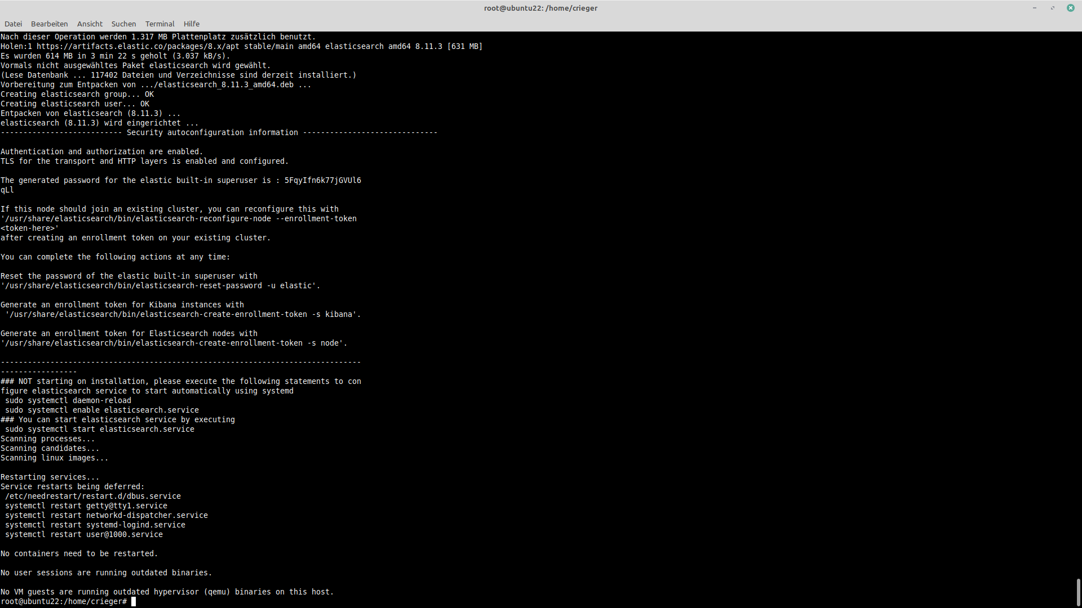Click 'No VM guests are running outdated' line

(167, 592)
